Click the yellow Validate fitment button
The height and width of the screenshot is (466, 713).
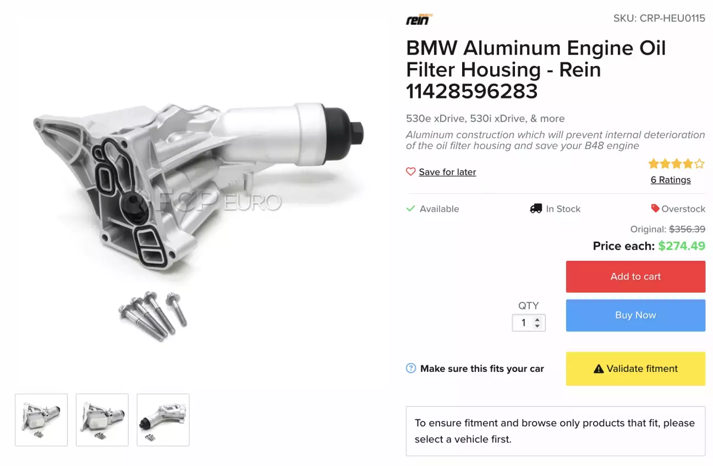pyautogui.click(x=635, y=369)
